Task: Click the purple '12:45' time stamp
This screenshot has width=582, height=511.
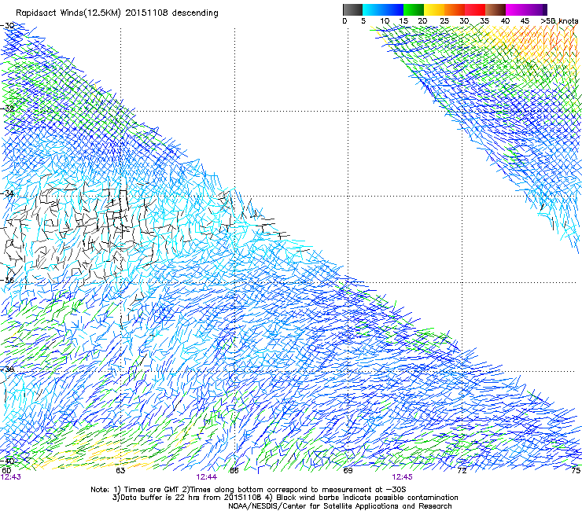Action: coord(403,477)
